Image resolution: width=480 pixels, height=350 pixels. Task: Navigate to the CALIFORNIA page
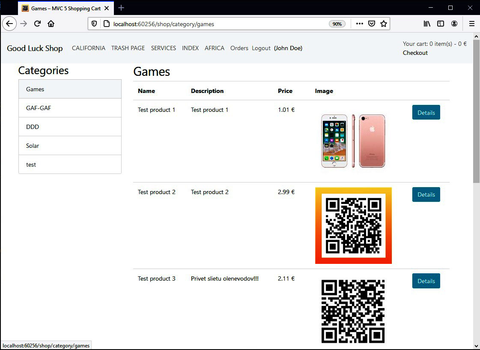(x=89, y=48)
